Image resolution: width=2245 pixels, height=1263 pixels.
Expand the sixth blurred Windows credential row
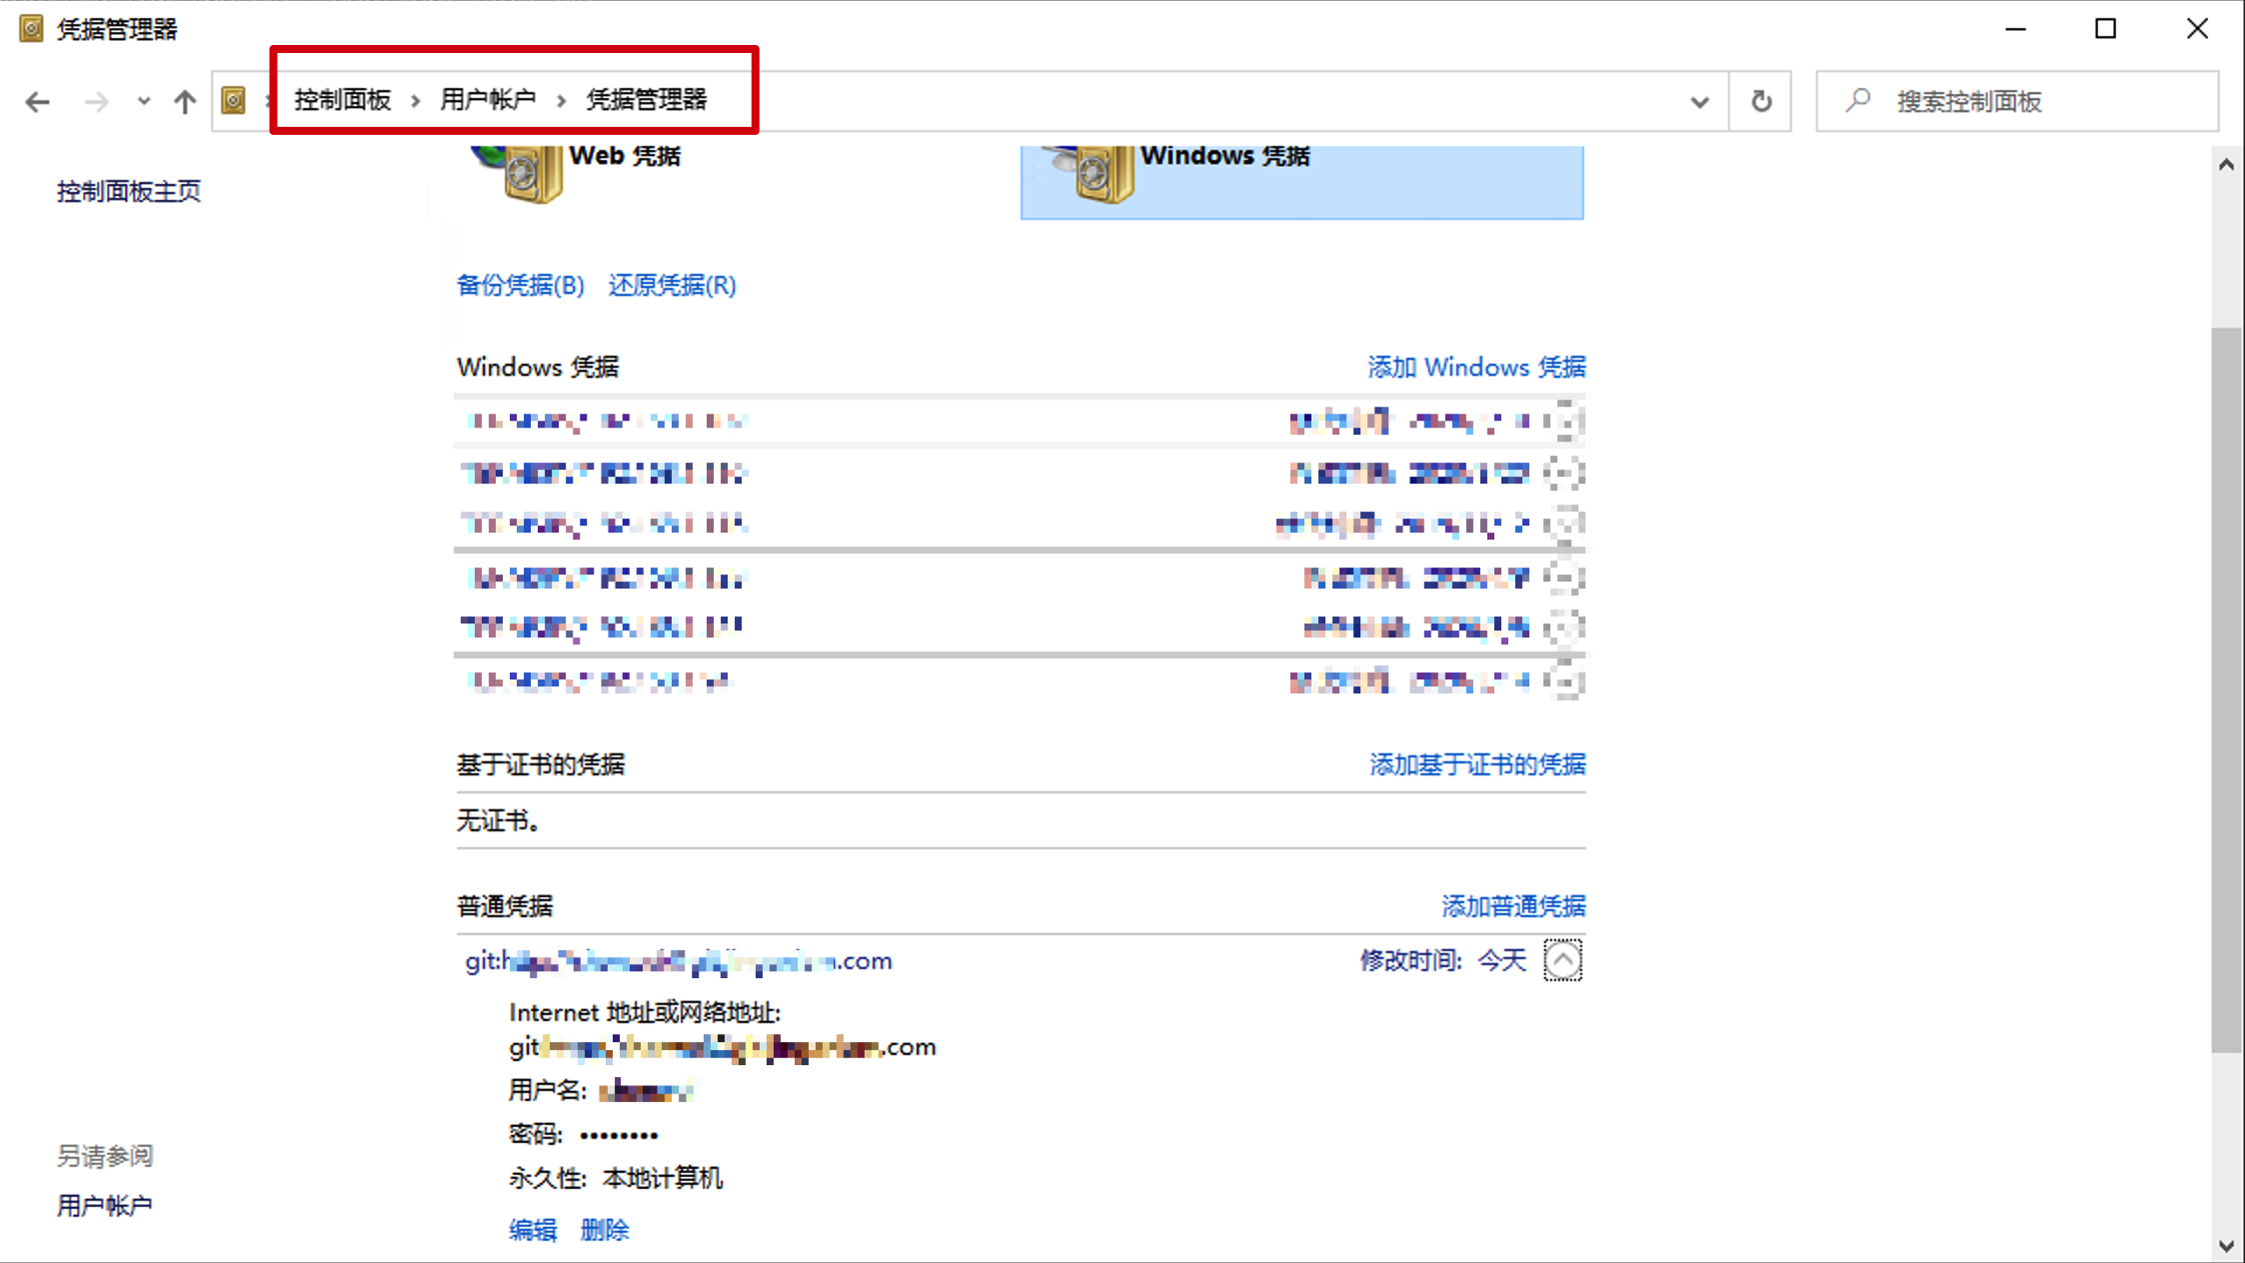[x=1563, y=681]
